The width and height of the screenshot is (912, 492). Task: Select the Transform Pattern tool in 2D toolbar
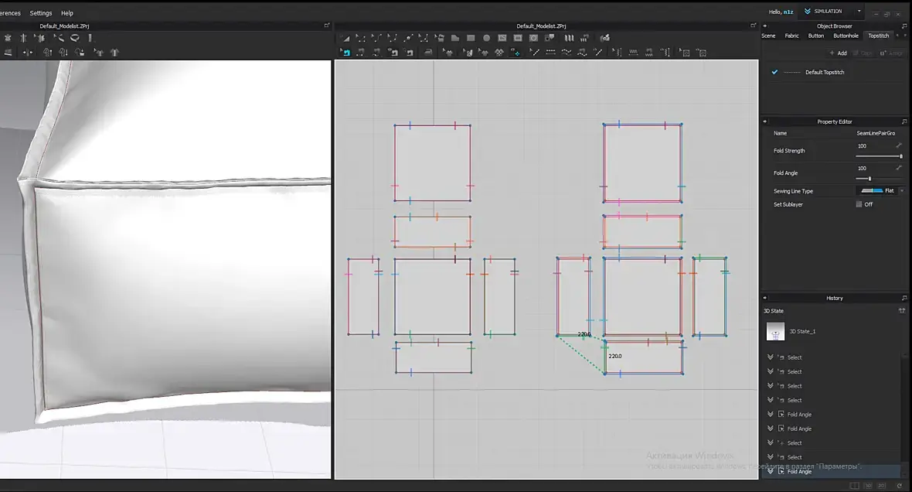(346, 38)
